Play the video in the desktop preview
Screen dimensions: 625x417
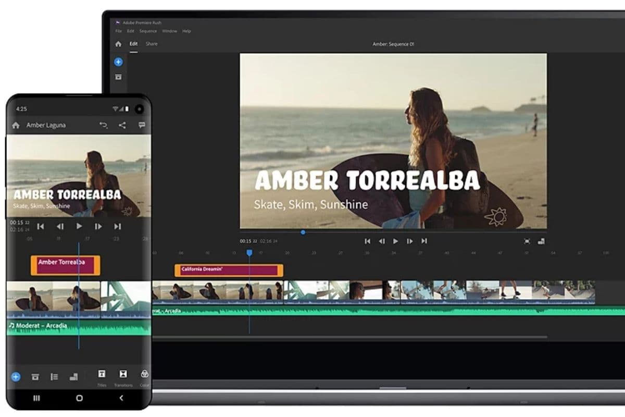[x=395, y=241]
